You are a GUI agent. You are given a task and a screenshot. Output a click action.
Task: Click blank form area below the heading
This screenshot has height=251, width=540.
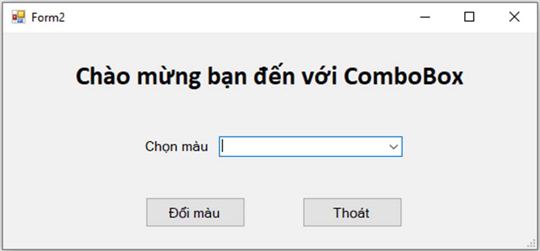point(270,112)
